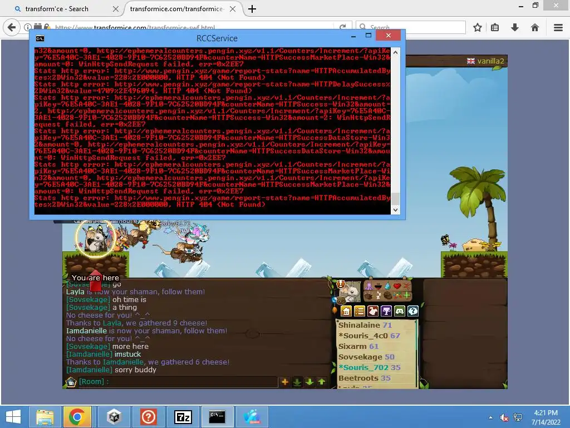Click the muted volume tray icon
The image size is (570, 428).
[x=504, y=417]
